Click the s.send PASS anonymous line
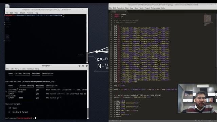The height and width of the screenshot is (122, 217). click(127, 107)
